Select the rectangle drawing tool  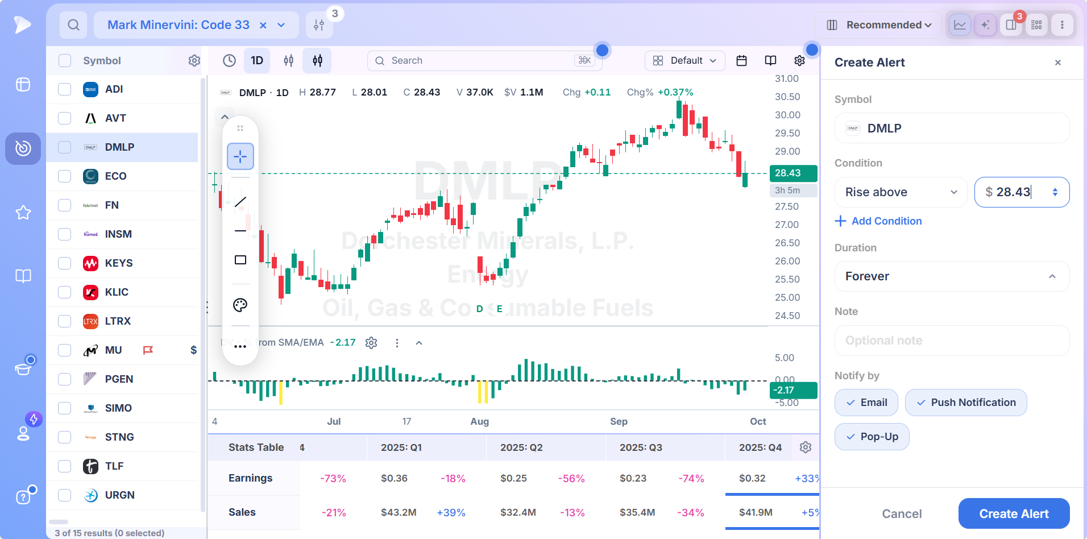coord(240,260)
